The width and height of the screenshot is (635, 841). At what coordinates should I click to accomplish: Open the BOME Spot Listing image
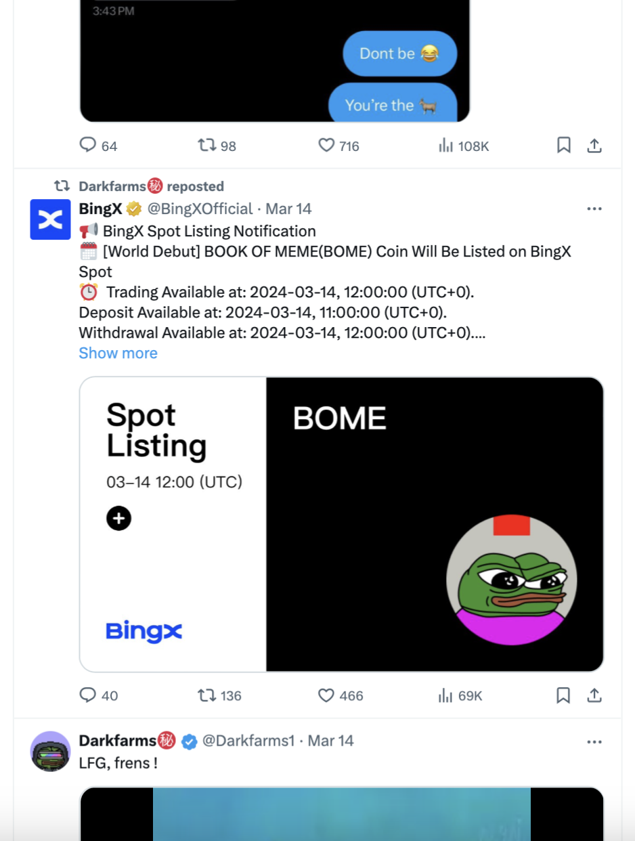(x=341, y=524)
